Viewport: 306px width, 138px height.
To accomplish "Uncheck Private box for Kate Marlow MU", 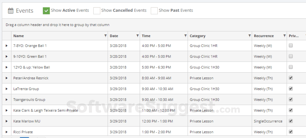I will pyautogui.click(x=291, y=121).
